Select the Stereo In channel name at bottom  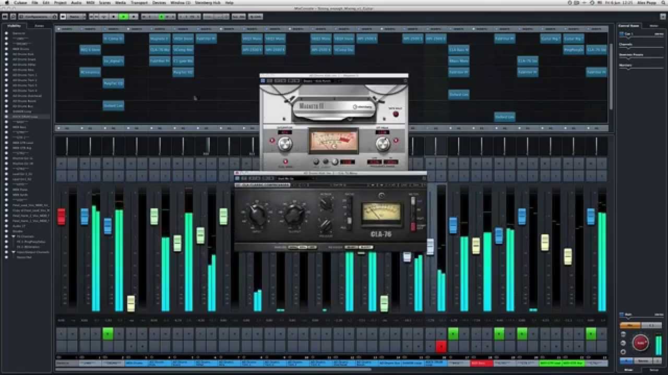coord(67,362)
